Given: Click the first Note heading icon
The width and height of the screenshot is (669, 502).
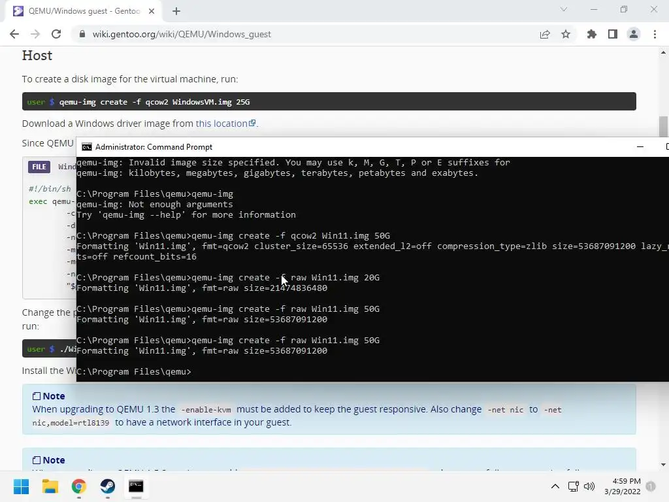Looking at the screenshot, I should click(x=37, y=396).
